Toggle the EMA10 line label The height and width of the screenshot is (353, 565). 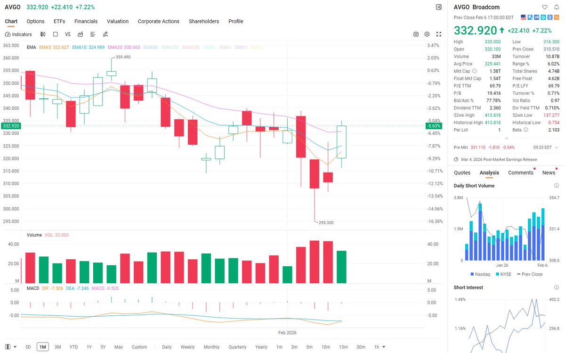pos(89,48)
